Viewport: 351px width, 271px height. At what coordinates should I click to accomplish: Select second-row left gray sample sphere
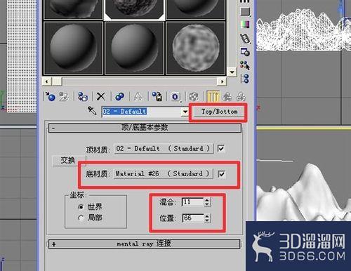[73, 48]
